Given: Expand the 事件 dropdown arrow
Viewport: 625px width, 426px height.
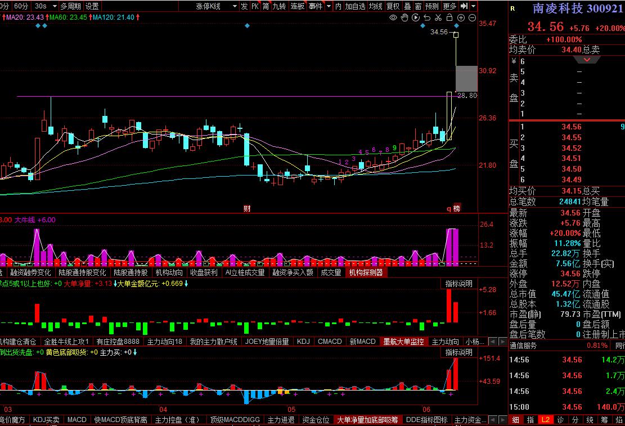Looking at the screenshot, I should coord(329,6).
